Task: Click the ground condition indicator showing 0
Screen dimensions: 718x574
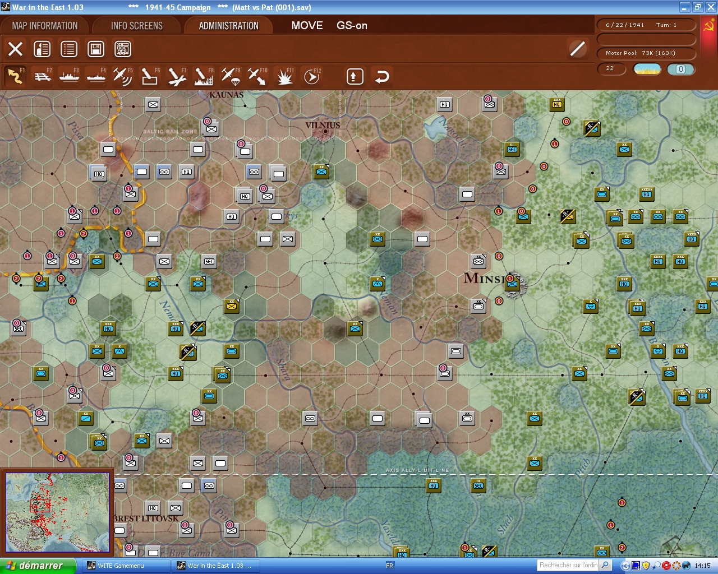Action: (680, 69)
